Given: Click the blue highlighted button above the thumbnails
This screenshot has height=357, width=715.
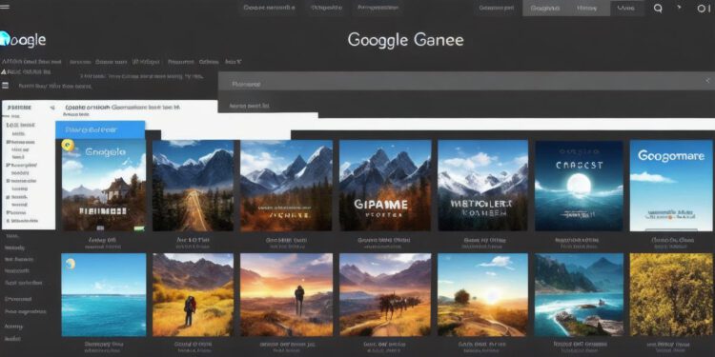Looking at the screenshot, I should (100, 129).
